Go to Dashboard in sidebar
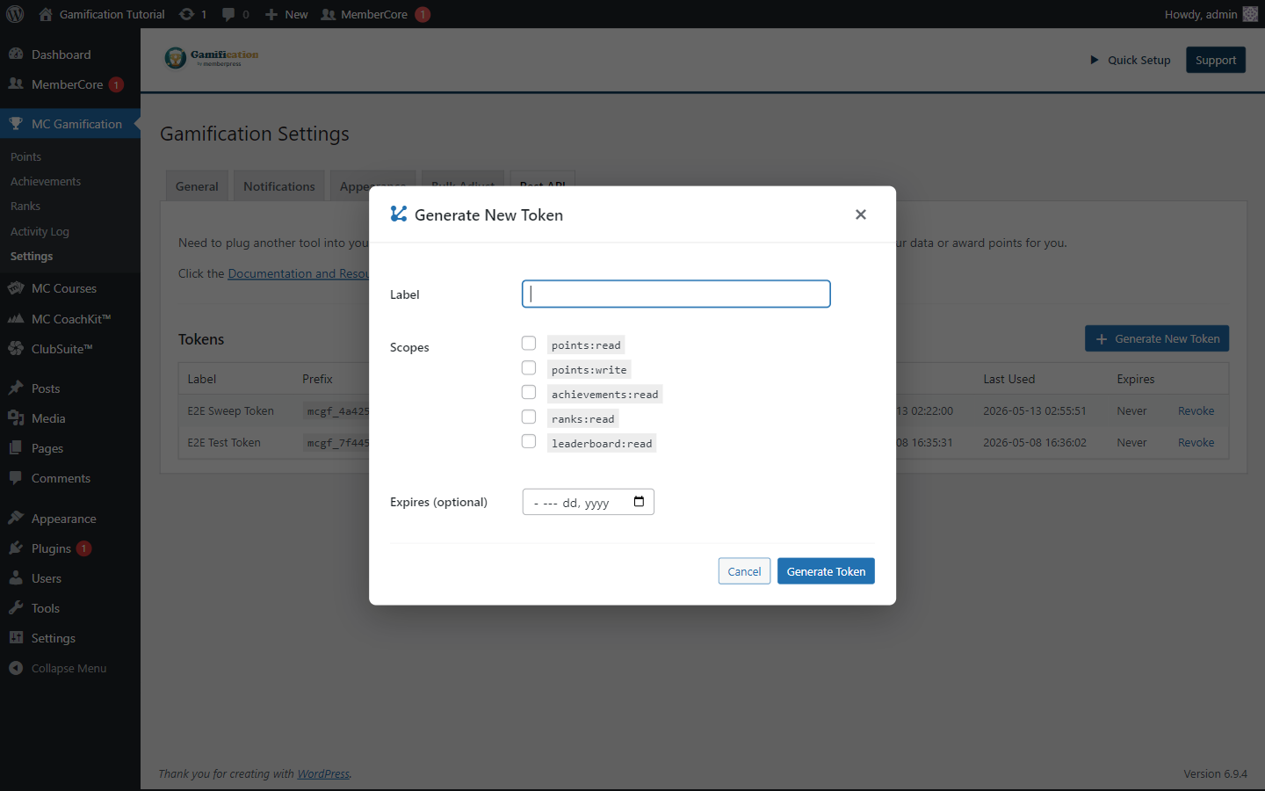Screen dimensions: 1265x791 coord(70,54)
